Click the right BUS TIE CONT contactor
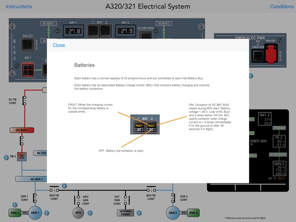Image resolution: width=296 pixels, height=222 pixels. coord(151,189)
